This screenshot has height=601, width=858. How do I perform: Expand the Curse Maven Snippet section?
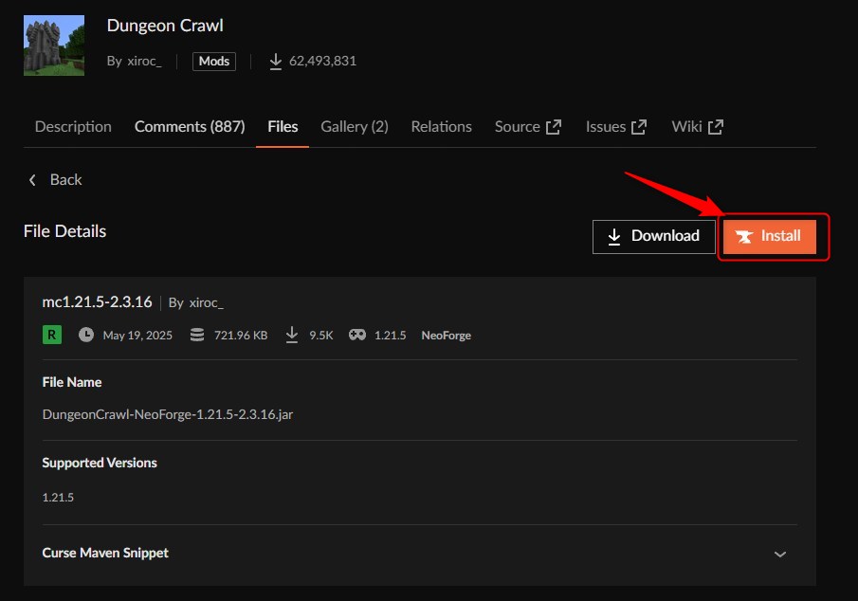coord(420,554)
